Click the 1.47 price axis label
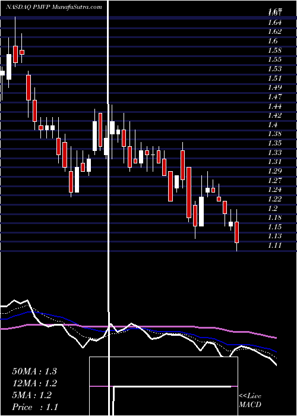 275,96
